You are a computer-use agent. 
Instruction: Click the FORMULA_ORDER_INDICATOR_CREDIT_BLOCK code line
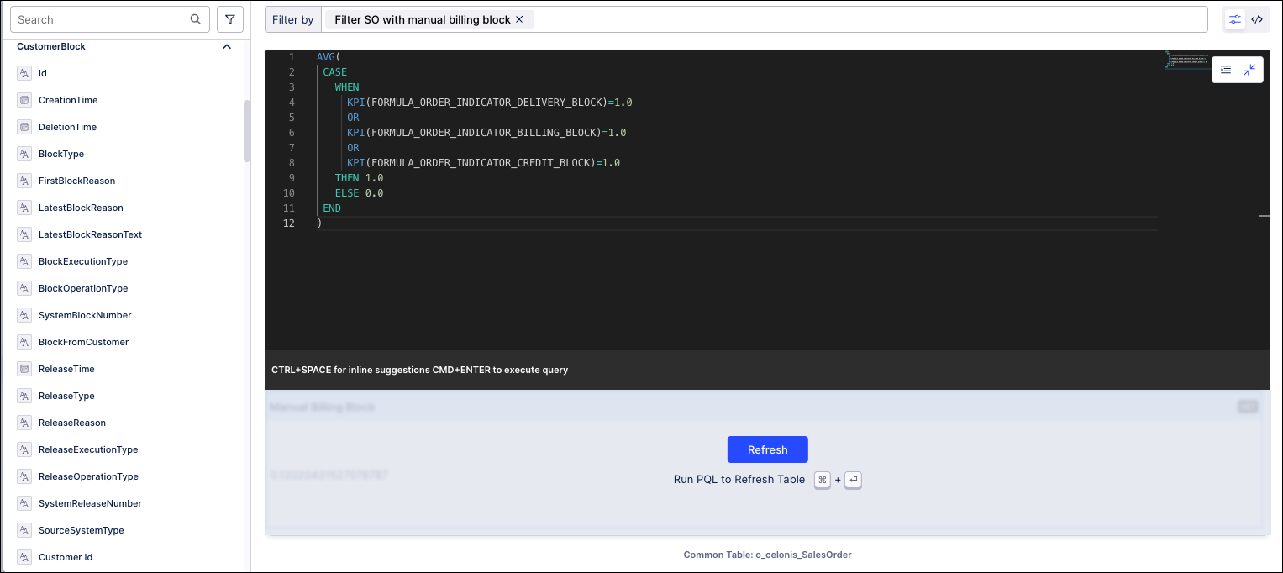tap(483, 163)
